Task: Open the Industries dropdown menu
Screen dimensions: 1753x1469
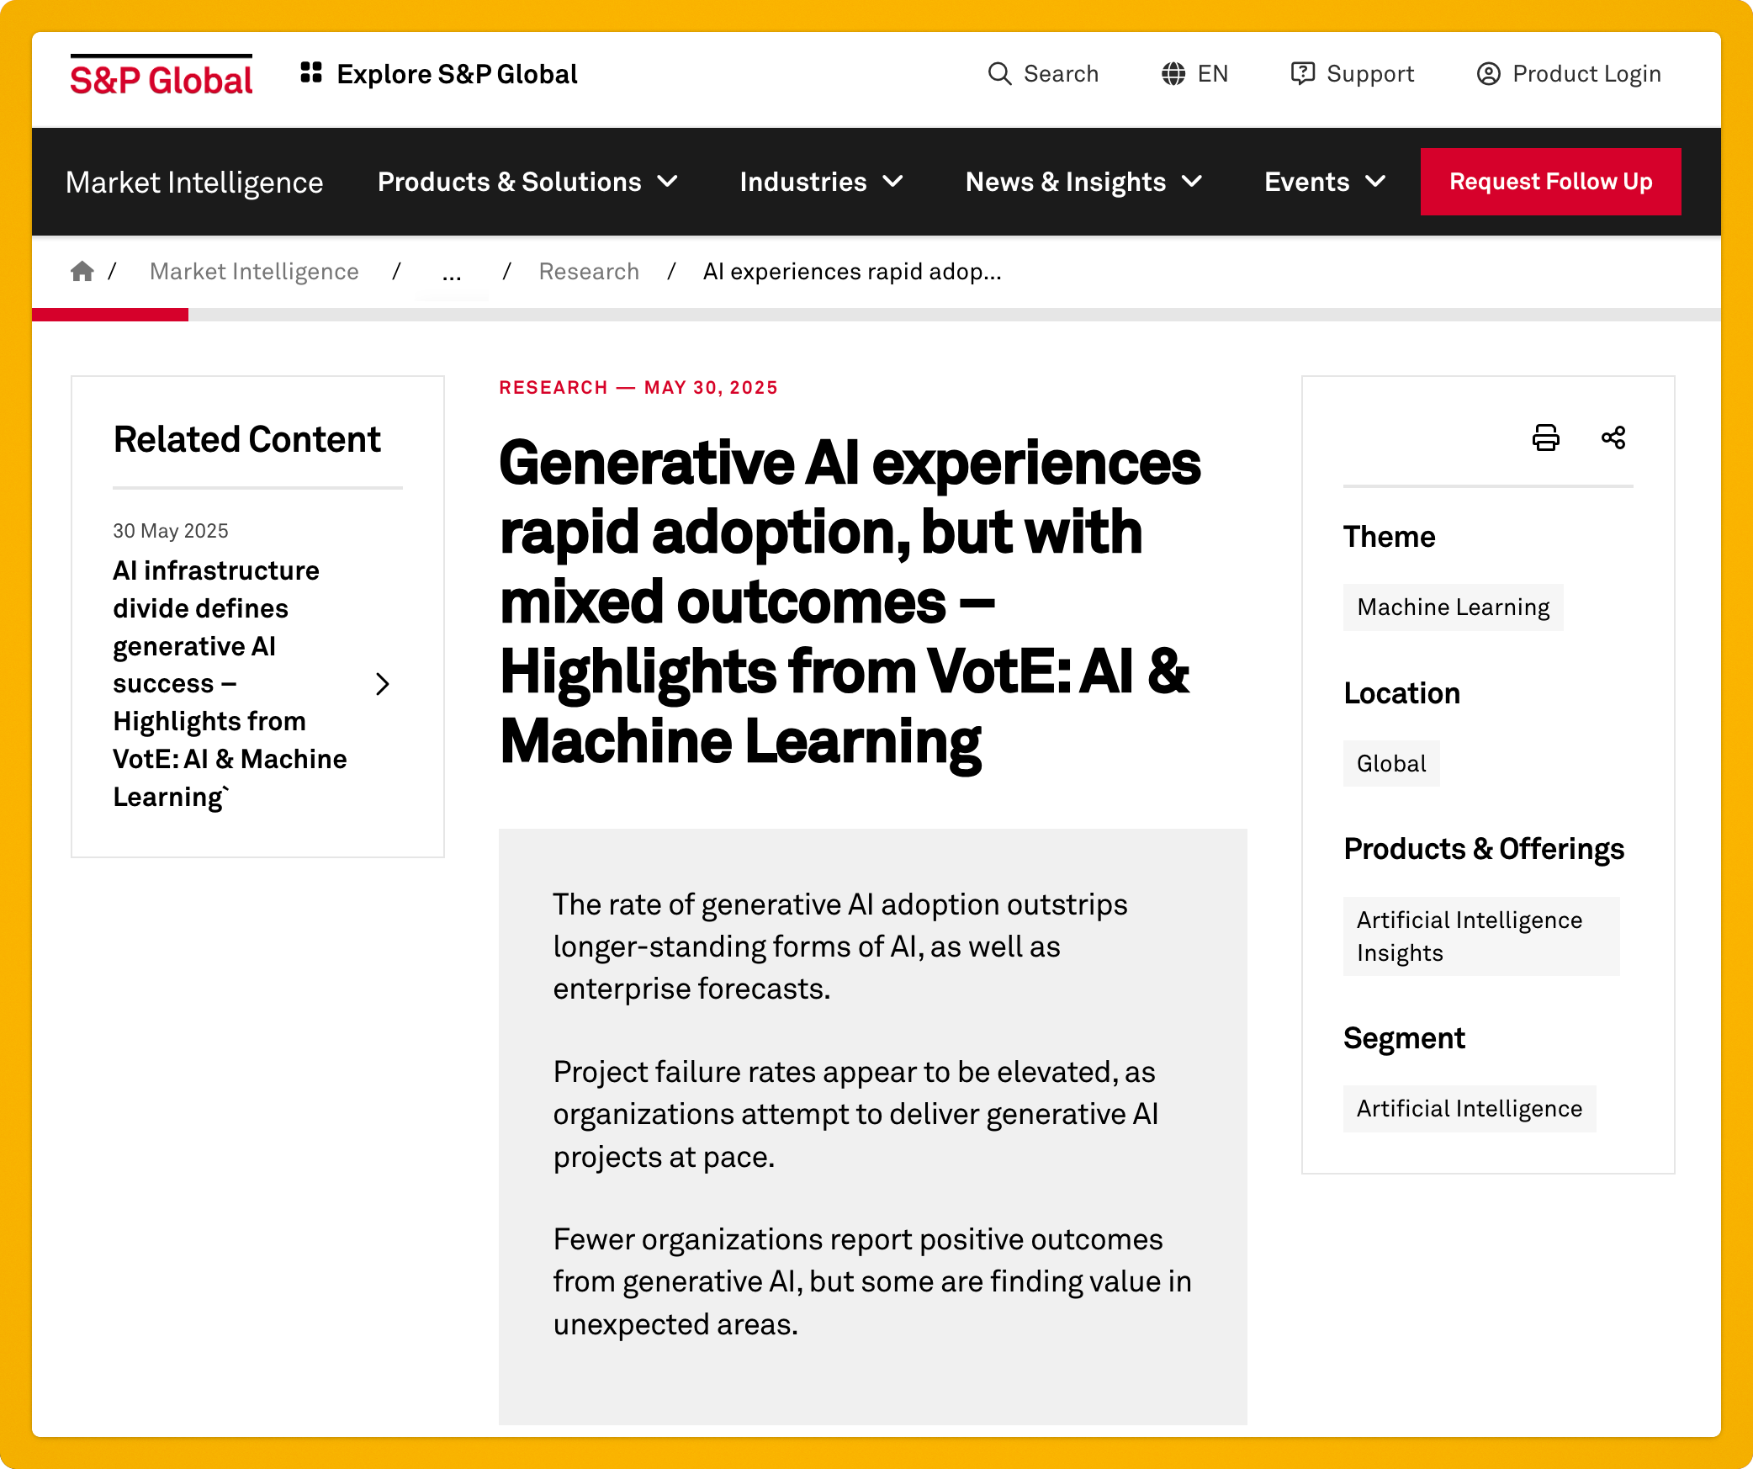Action: coord(822,182)
